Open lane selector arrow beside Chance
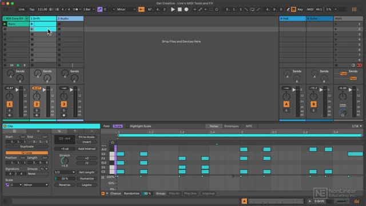This screenshot has width=366, height=206. (107, 193)
